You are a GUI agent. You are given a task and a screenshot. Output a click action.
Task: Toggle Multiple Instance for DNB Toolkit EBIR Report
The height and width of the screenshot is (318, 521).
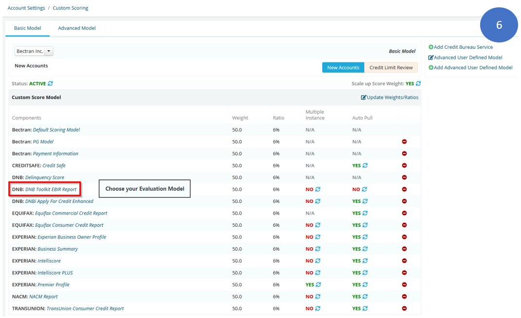click(x=317, y=189)
